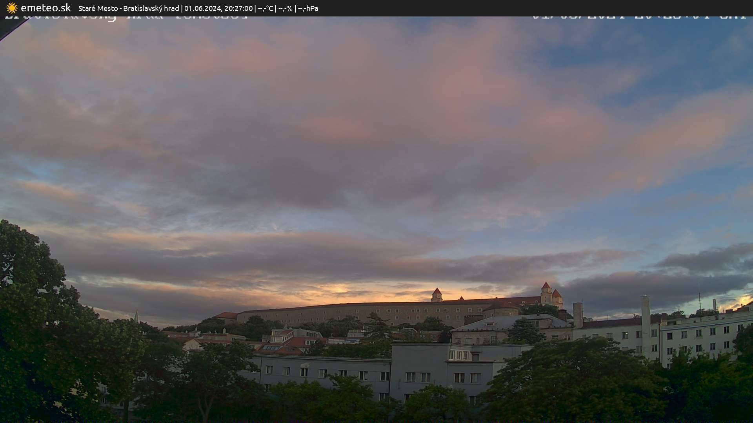
Task: Click the 01.06.2024 date in header
Action: click(x=202, y=8)
